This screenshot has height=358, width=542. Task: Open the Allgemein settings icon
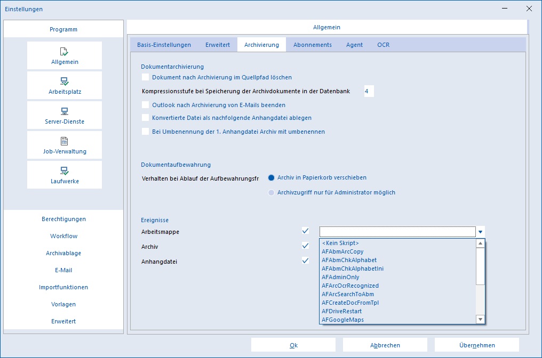pos(65,55)
